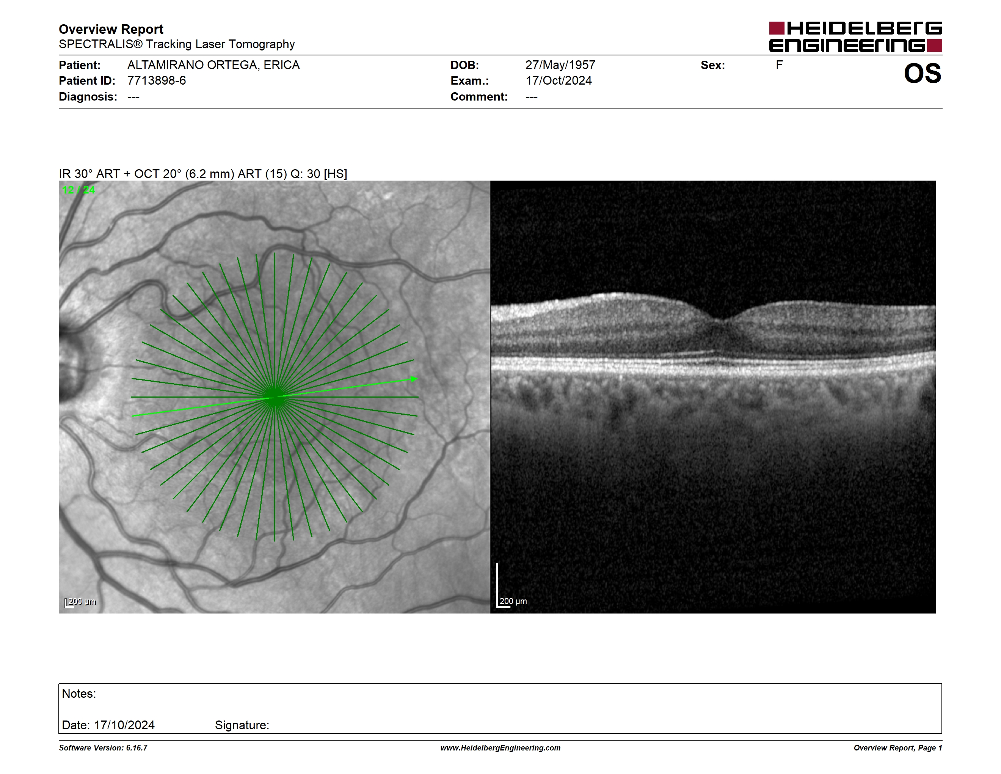Select exam date '17/Oct/2024'

point(558,81)
